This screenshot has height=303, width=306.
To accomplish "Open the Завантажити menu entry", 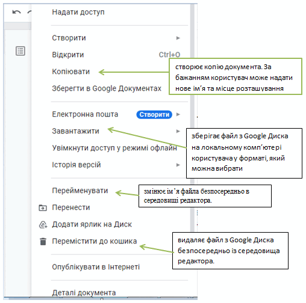I will tap(75, 131).
